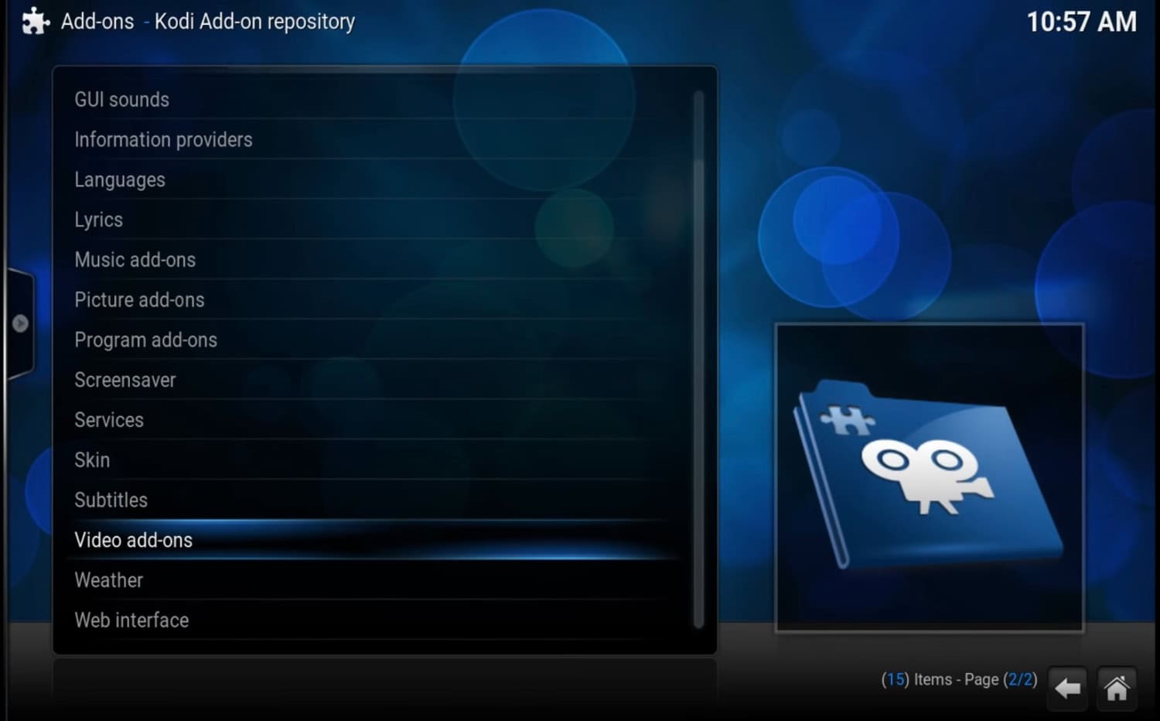1160x721 pixels.
Task: Open Picture add-ons
Action: point(377,300)
